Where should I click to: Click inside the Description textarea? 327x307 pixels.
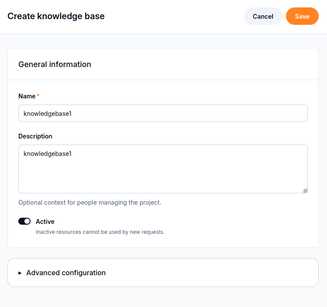click(163, 169)
